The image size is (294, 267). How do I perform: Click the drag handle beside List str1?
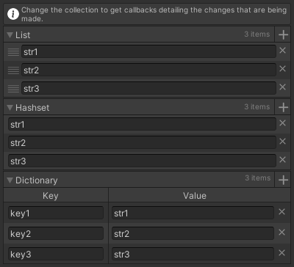tap(13, 52)
